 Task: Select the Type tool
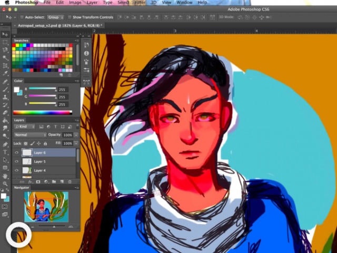[x=5, y=152]
